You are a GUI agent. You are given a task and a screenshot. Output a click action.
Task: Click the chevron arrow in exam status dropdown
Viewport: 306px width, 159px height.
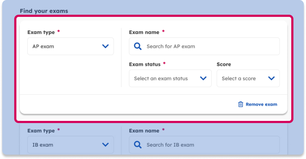point(203,78)
